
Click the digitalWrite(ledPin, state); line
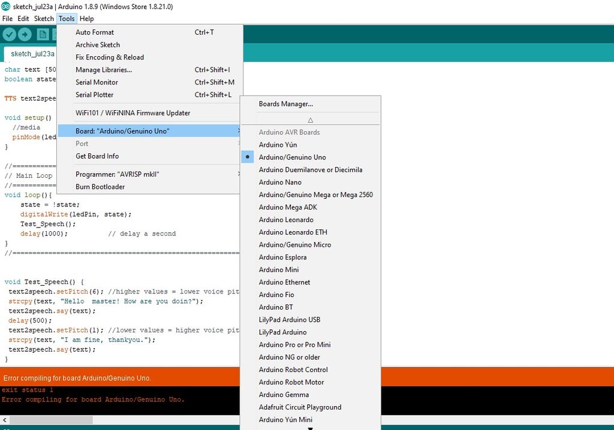point(76,214)
